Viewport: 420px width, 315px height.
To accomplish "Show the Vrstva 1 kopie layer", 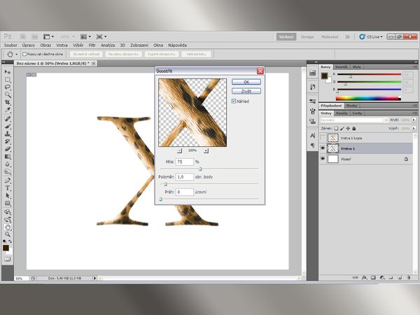I will coord(323,139).
